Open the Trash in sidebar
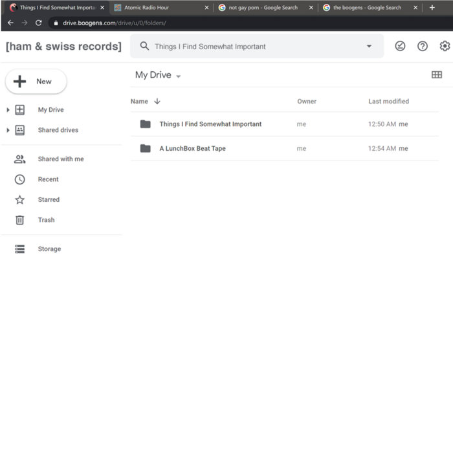Viewport: 453px width, 453px height. pyautogui.click(x=46, y=220)
